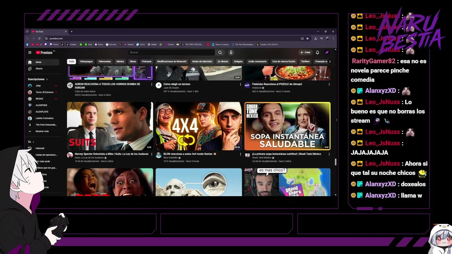The width and height of the screenshot is (452, 254).
Task: Click the Buscar search field
Action: [171, 53]
